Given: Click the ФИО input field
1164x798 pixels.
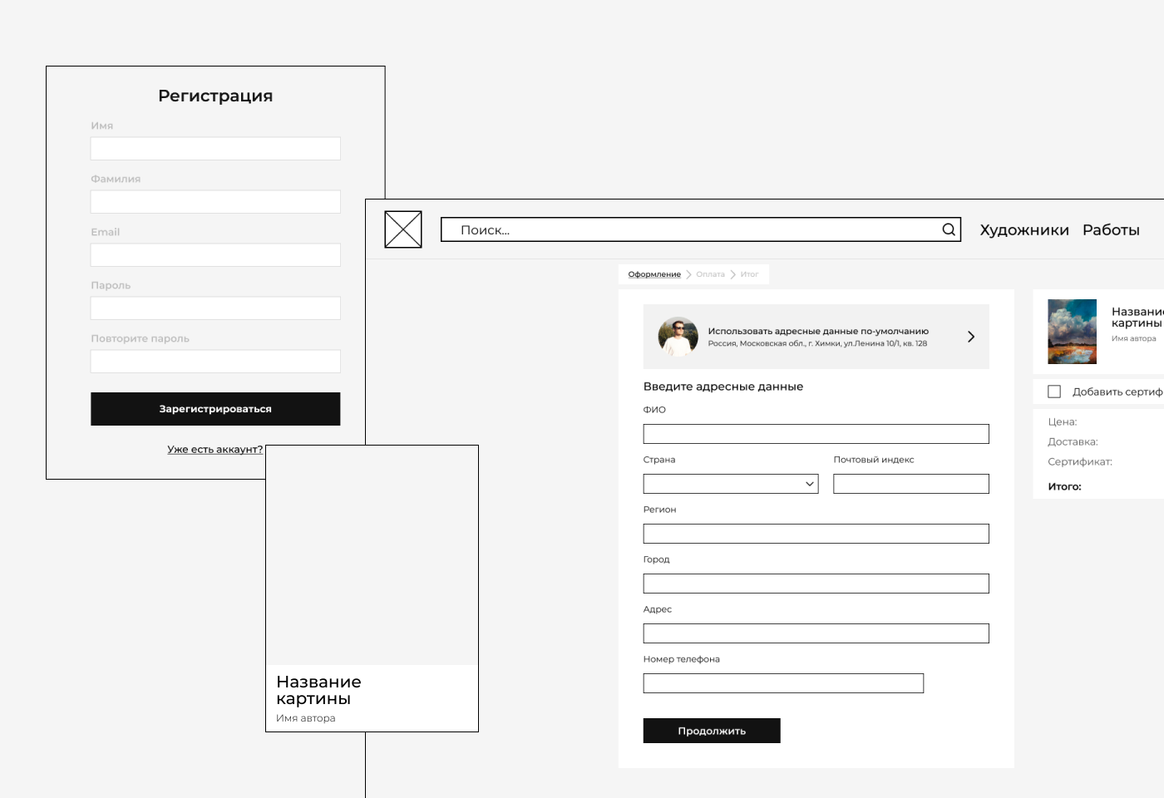Looking at the screenshot, I should pyautogui.click(x=816, y=434).
